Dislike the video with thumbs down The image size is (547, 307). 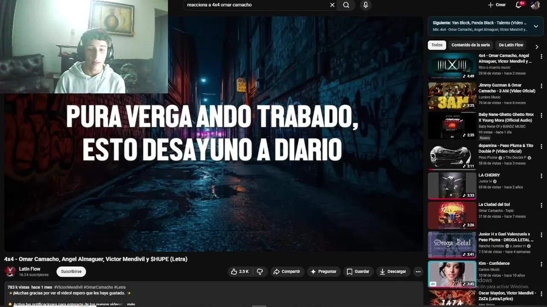tap(260, 272)
